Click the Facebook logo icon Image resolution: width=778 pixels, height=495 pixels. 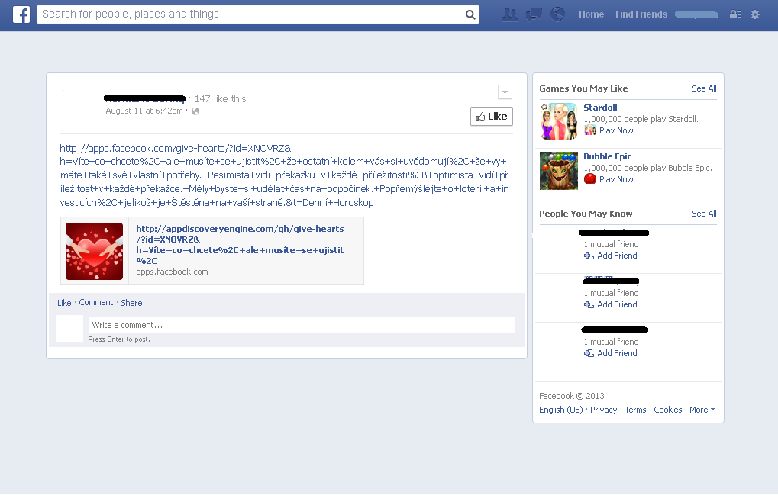point(20,14)
